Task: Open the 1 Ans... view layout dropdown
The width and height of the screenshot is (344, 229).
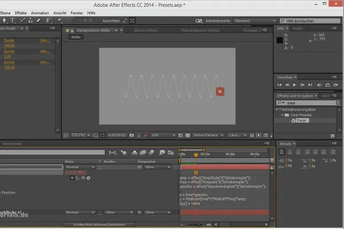Action: pos(237,135)
